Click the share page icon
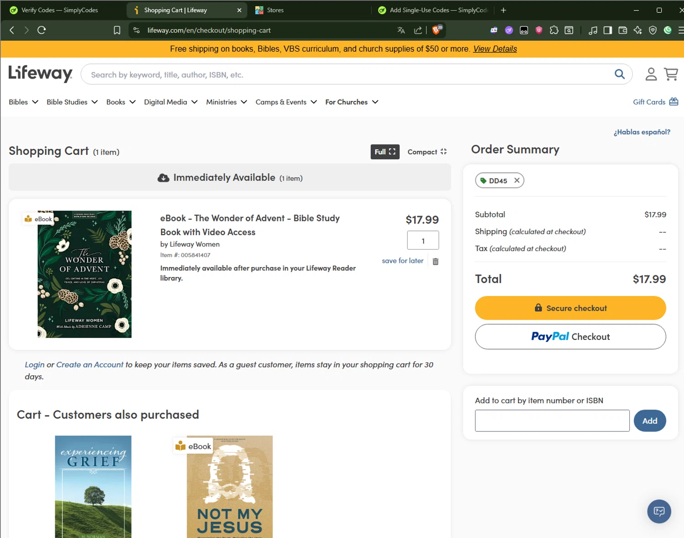 418,30
